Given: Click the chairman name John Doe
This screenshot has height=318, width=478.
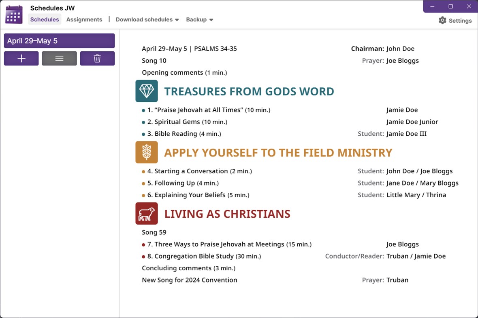Looking at the screenshot, I should pyautogui.click(x=400, y=48).
